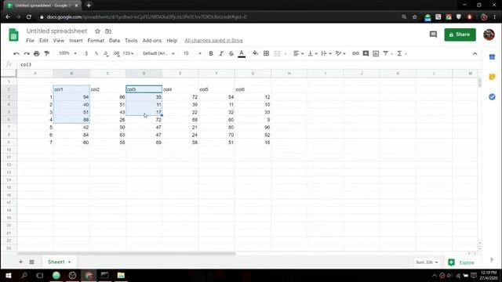
Task: Open the Data menu
Action: 115,41
